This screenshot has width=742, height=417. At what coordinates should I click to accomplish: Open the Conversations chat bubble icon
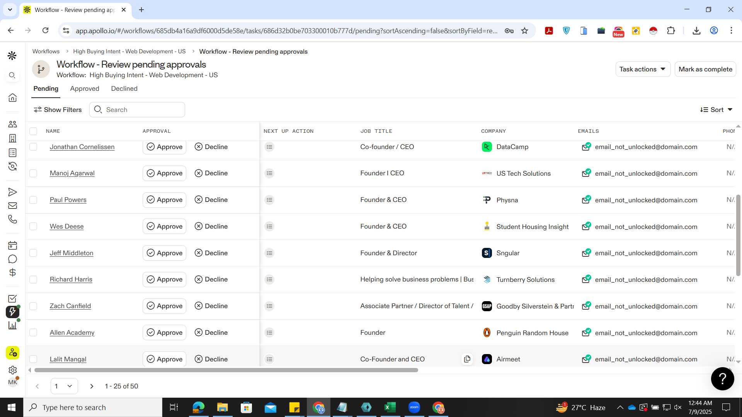tap(12, 259)
